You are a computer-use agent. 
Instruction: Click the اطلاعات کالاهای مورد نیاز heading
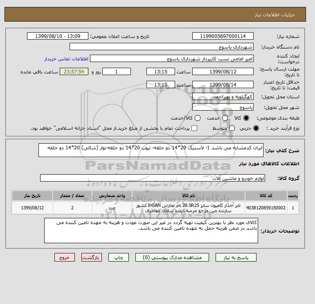[x=269, y=164]
